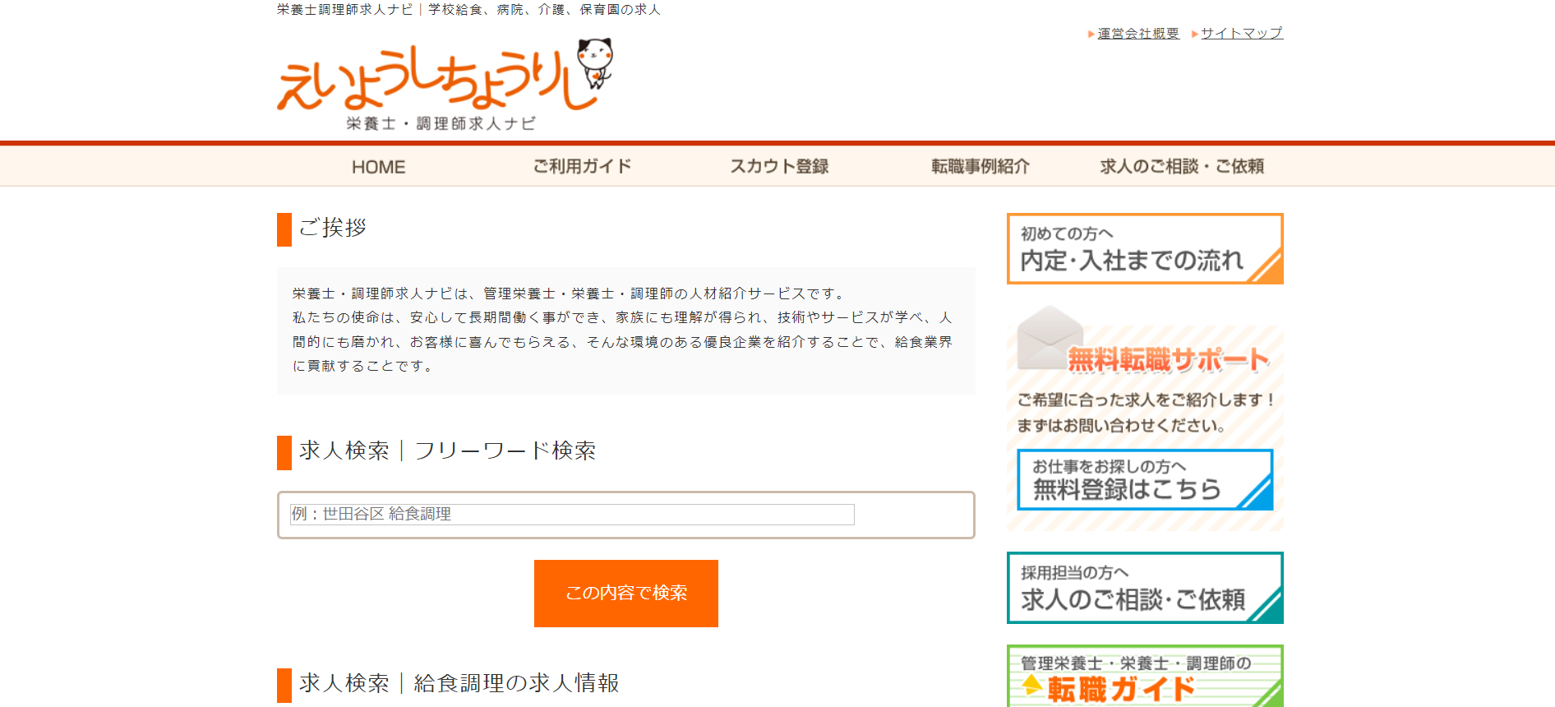
Task: Click the yellow arrow icon on 転職ガイド banner
Action: (1031, 685)
